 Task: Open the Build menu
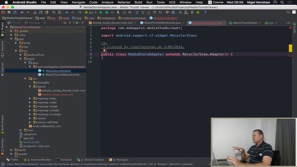pos(138,2)
